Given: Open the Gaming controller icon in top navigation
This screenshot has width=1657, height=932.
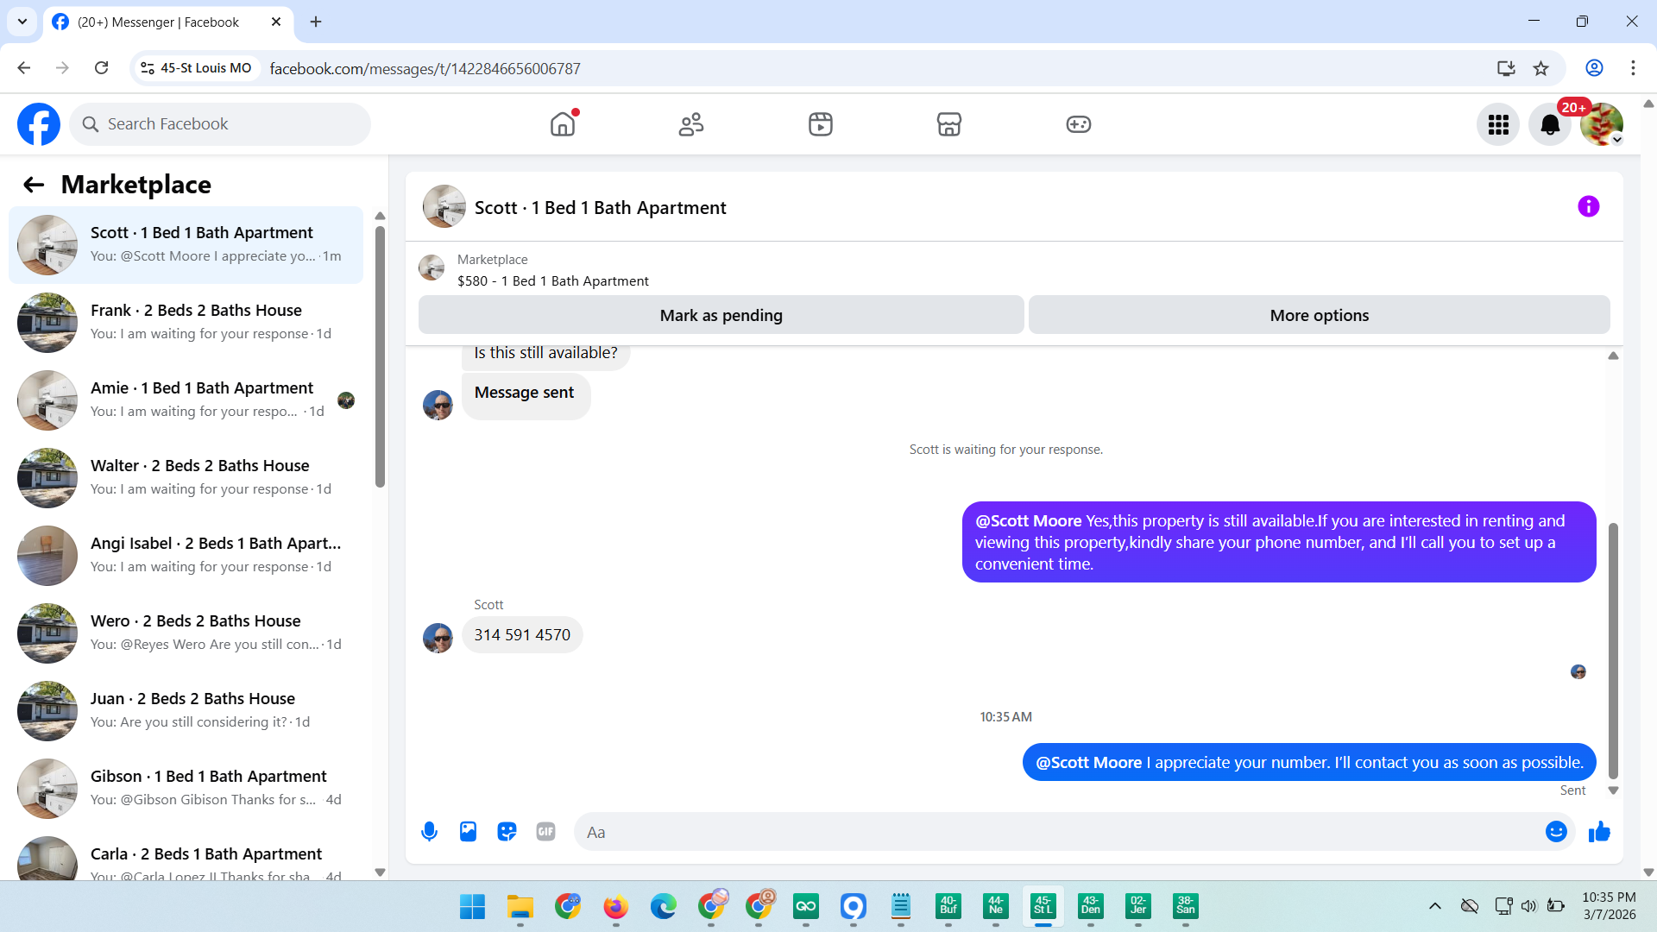Looking at the screenshot, I should (x=1079, y=124).
